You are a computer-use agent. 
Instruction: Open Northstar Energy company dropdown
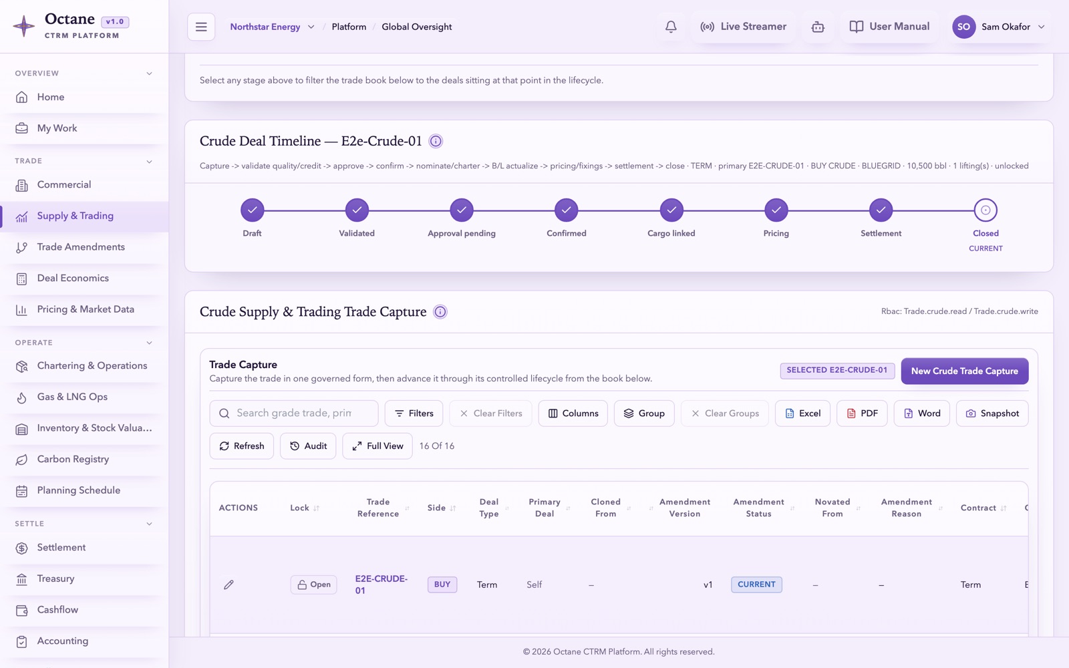click(272, 27)
